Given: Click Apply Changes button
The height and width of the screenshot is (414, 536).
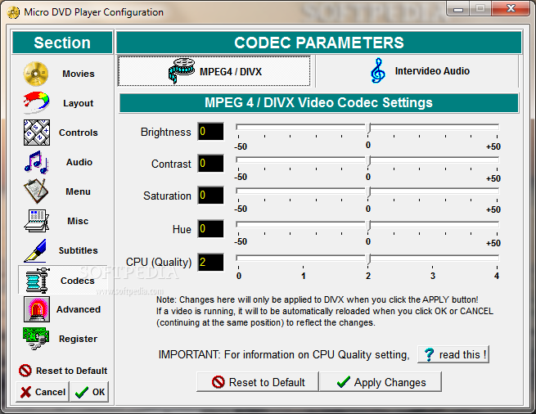Looking at the screenshot, I should click(x=381, y=382).
